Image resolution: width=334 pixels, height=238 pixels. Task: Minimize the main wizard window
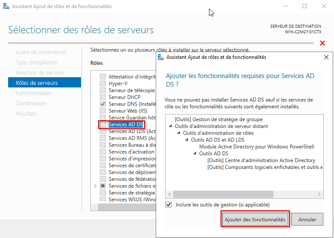click(285, 6)
